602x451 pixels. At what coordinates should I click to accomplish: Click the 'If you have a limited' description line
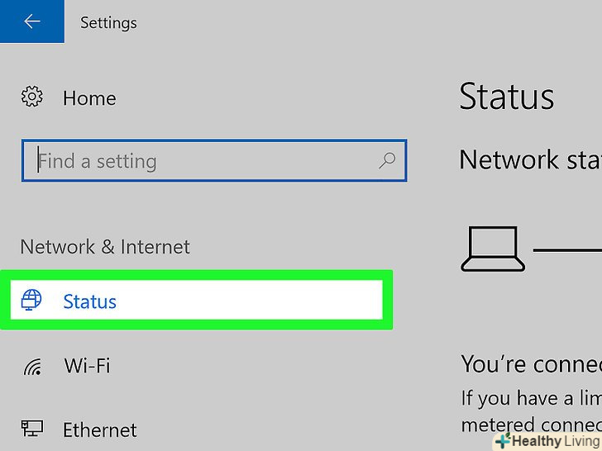coord(531,398)
